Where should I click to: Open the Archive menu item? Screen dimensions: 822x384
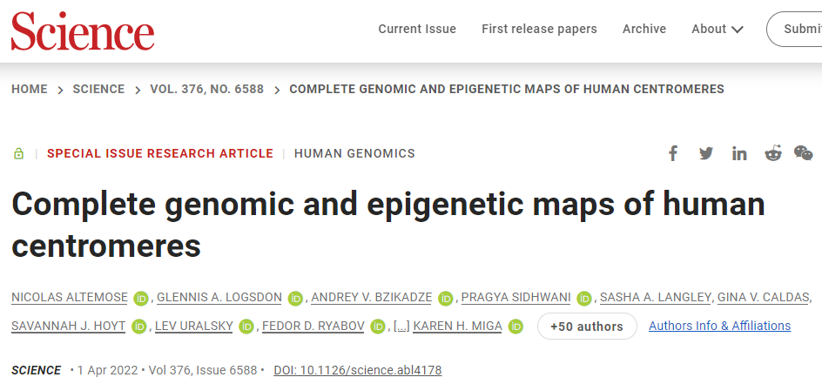(x=644, y=29)
